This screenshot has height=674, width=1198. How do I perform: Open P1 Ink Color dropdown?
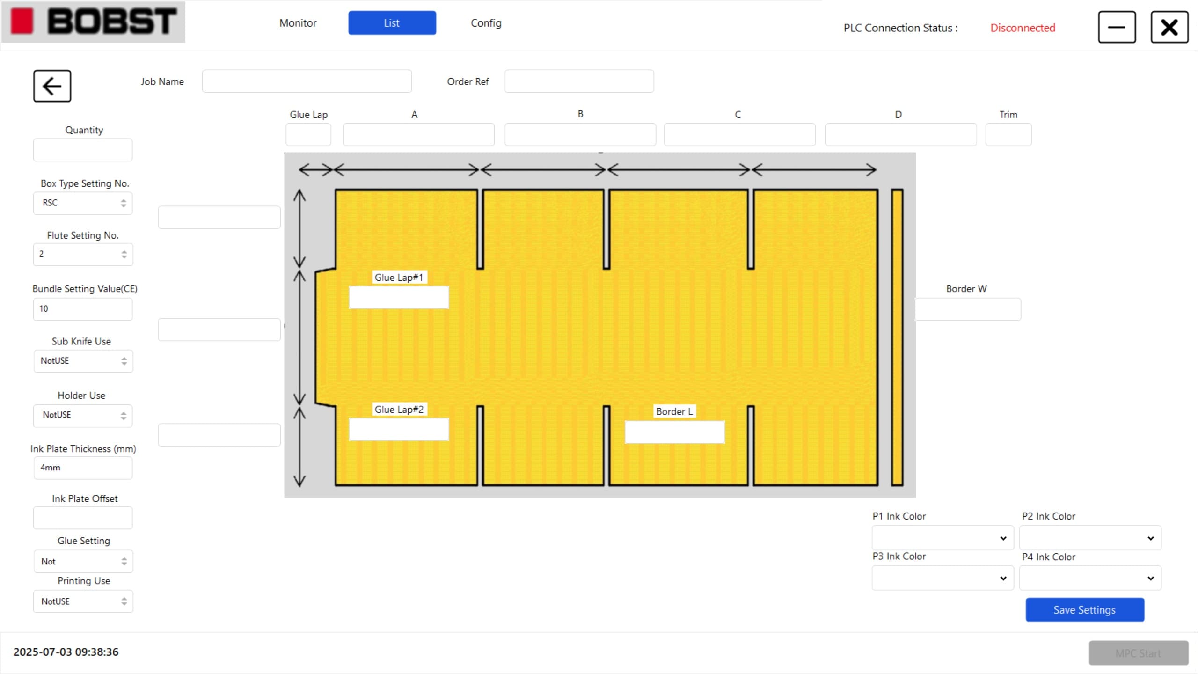[942, 538]
